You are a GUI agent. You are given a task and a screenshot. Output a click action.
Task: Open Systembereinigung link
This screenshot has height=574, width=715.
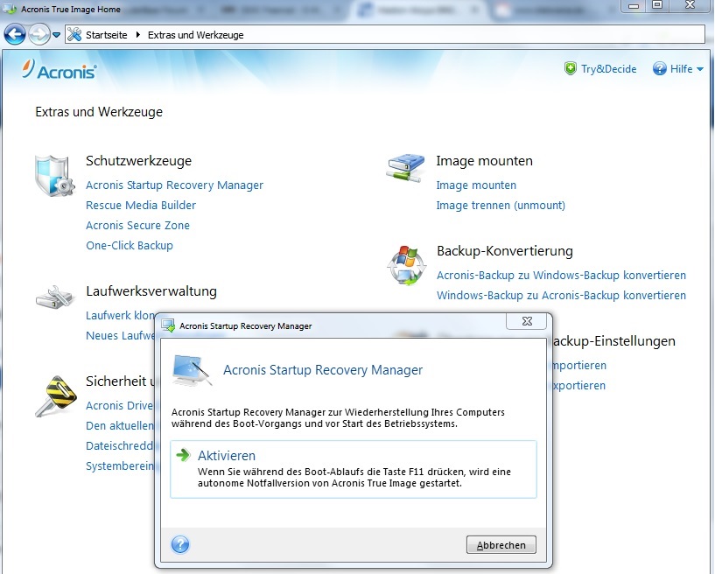click(120, 466)
